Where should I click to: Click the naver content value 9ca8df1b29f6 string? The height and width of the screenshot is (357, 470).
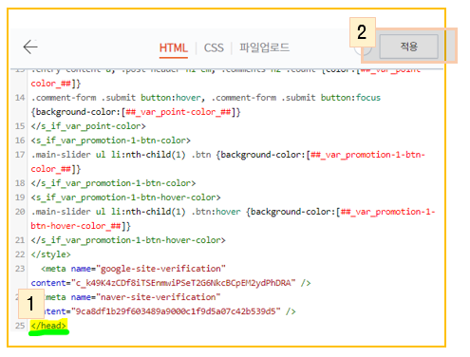coord(176,311)
